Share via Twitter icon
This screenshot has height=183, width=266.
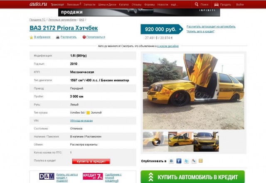pyautogui.click(x=186, y=161)
